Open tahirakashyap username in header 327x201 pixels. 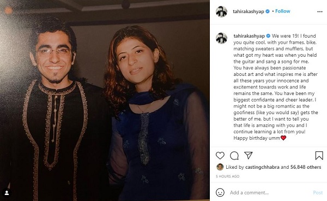[x=249, y=11]
